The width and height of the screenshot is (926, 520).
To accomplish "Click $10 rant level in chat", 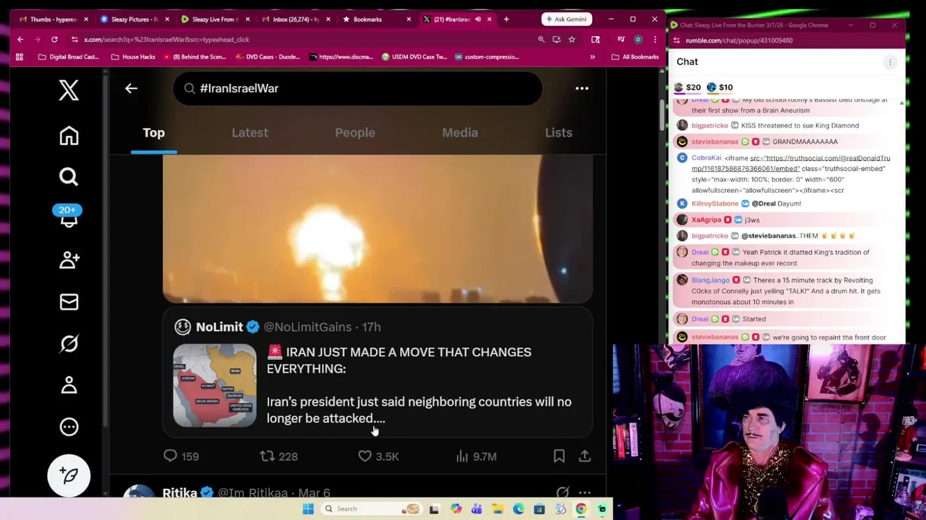I will coord(720,87).
